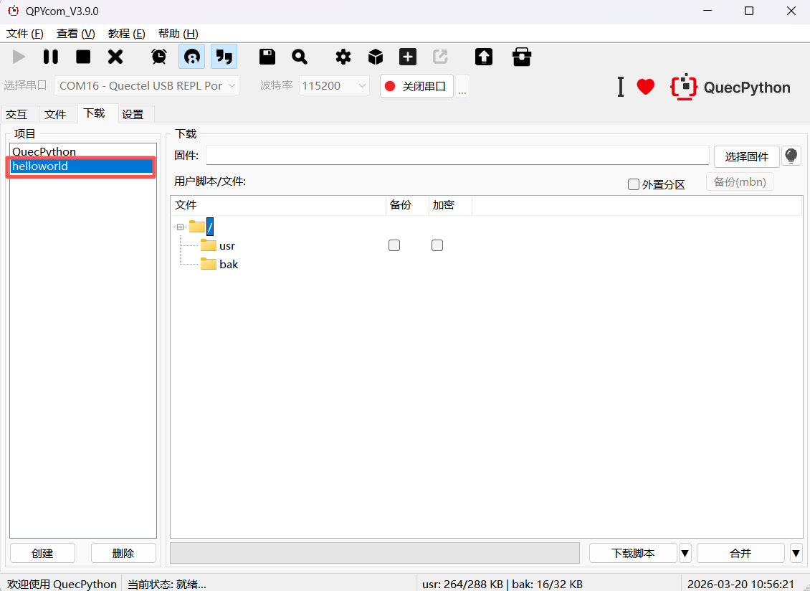The height and width of the screenshot is (591, 810).
Task: Enable the 外置分区 checkbox
Action: (634, 184)
